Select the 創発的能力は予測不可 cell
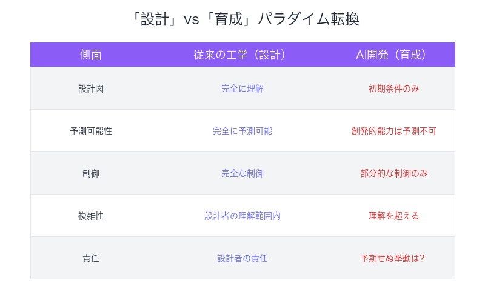The image size is (485, 303). pyautogui.click(x=394, y=131)
